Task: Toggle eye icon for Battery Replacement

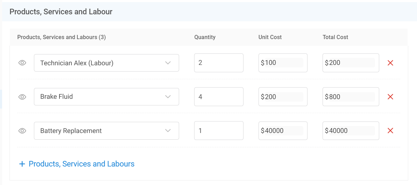Action: click(x=22, y=131)
